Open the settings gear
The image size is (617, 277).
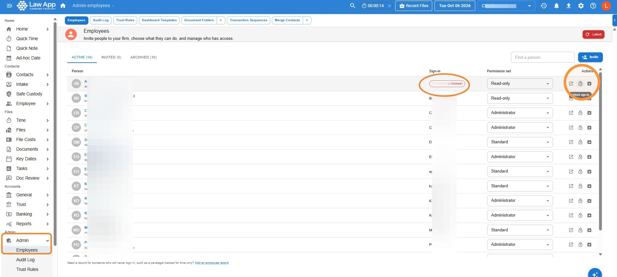[581, 6]
